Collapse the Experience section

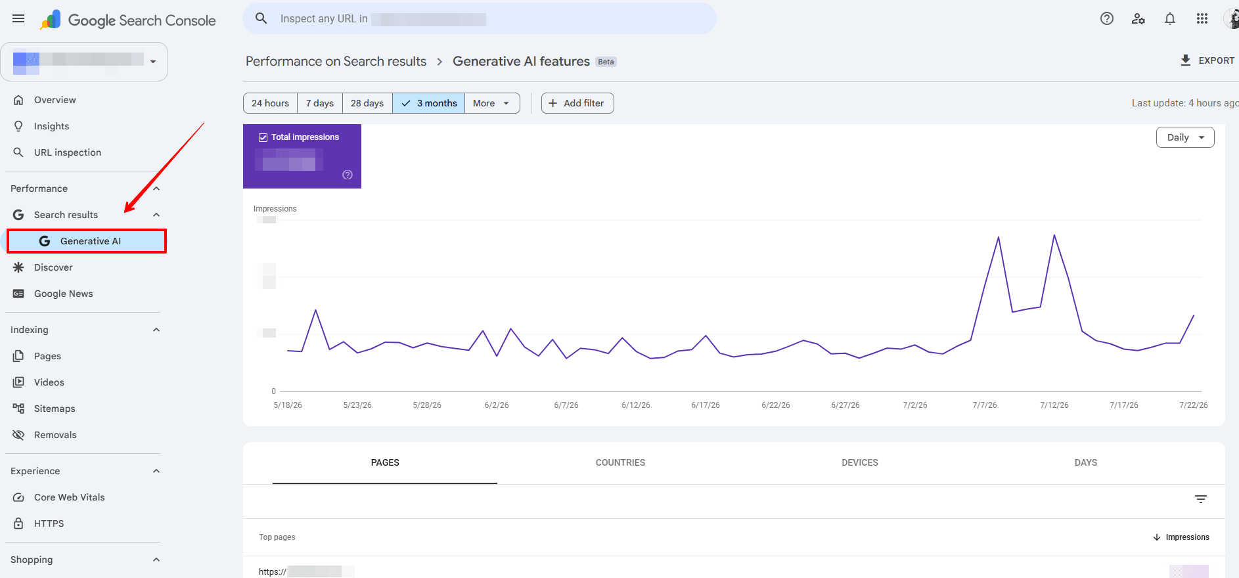pos(156,471)
